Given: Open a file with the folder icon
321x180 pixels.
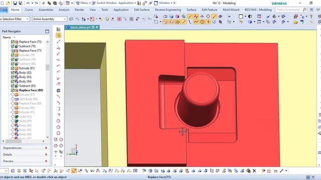Looking at the screenshot, I should tap(8, 3).
